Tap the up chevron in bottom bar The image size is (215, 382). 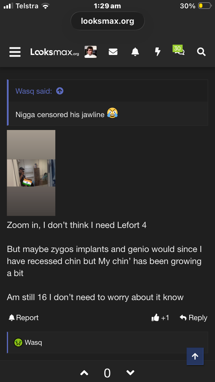(84, 373)
